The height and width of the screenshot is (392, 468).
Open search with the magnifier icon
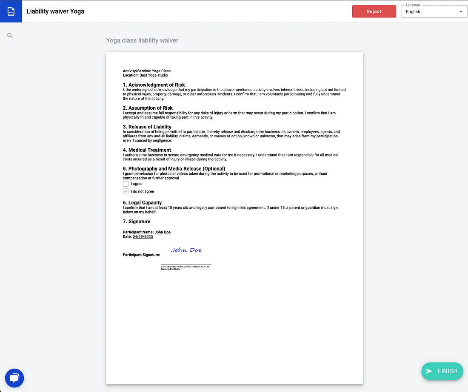click(x=10, y=36)
